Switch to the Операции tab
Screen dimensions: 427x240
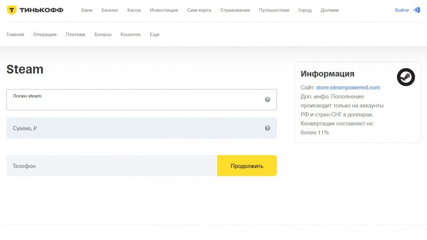45,35
